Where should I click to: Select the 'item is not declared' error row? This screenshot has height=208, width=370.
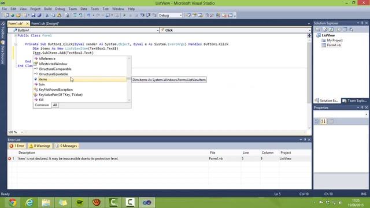(x=160, y=159)
